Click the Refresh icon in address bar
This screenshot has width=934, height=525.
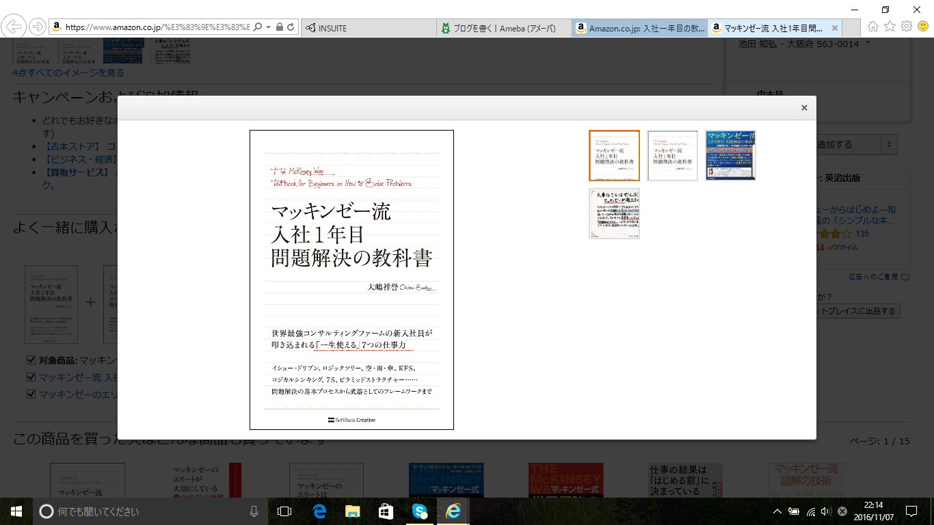[291, 27]
